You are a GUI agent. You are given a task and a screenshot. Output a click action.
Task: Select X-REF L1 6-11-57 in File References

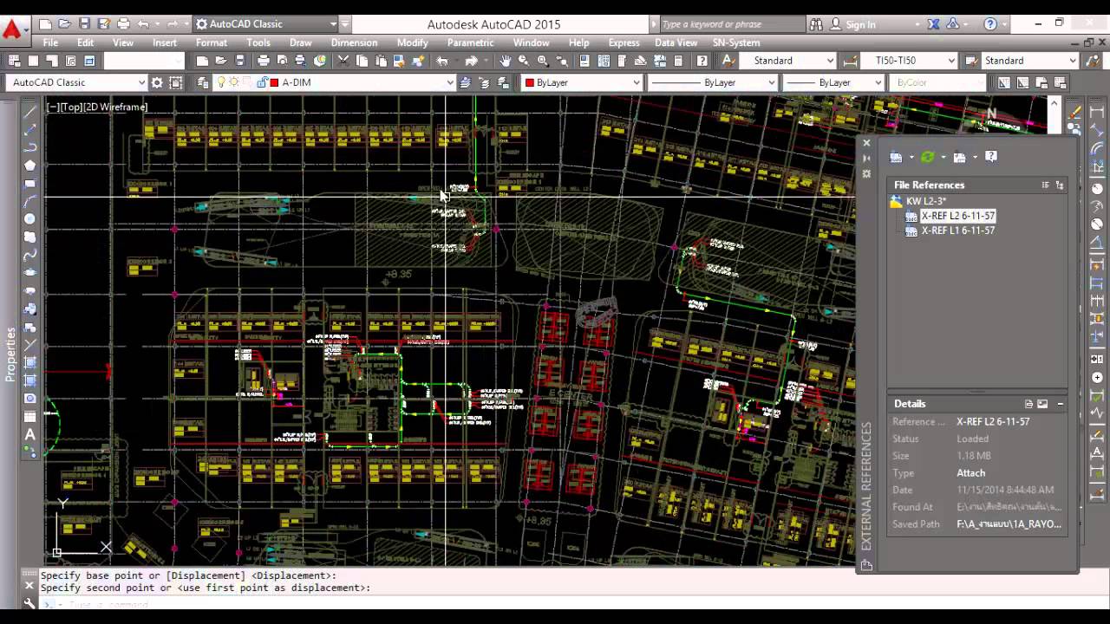[957, 231]
